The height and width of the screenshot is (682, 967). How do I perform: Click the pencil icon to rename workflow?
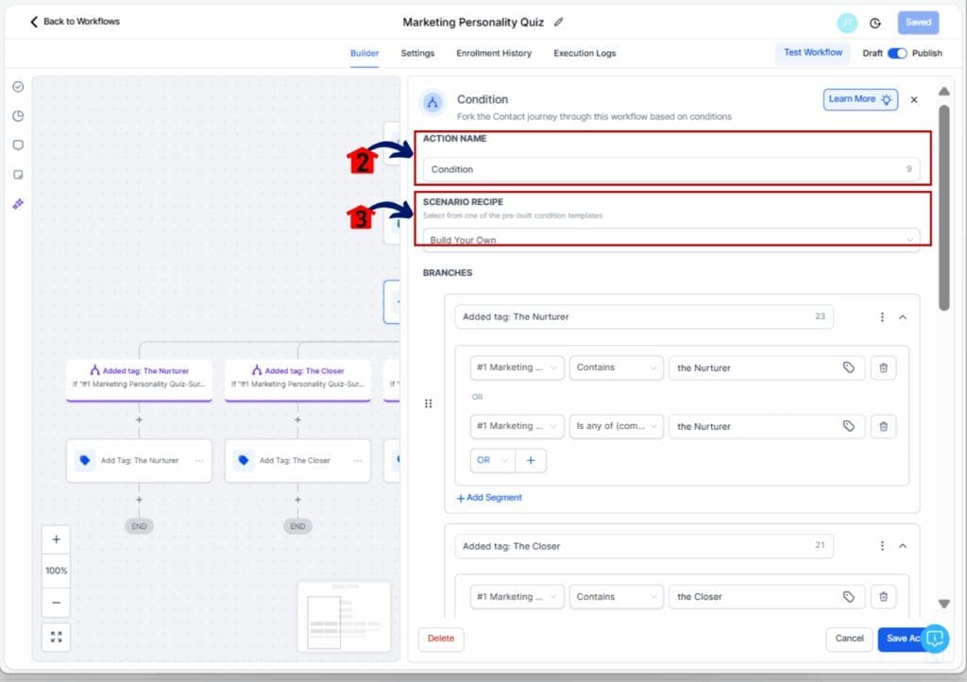(x=558, y=22)
